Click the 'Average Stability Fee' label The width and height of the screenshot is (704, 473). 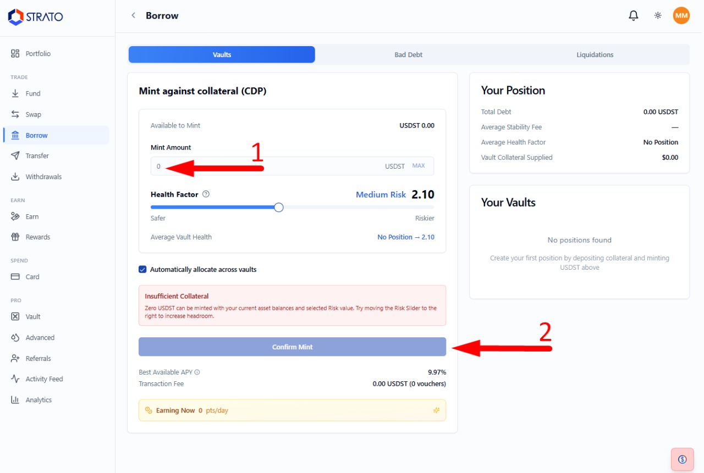[512, 127]
